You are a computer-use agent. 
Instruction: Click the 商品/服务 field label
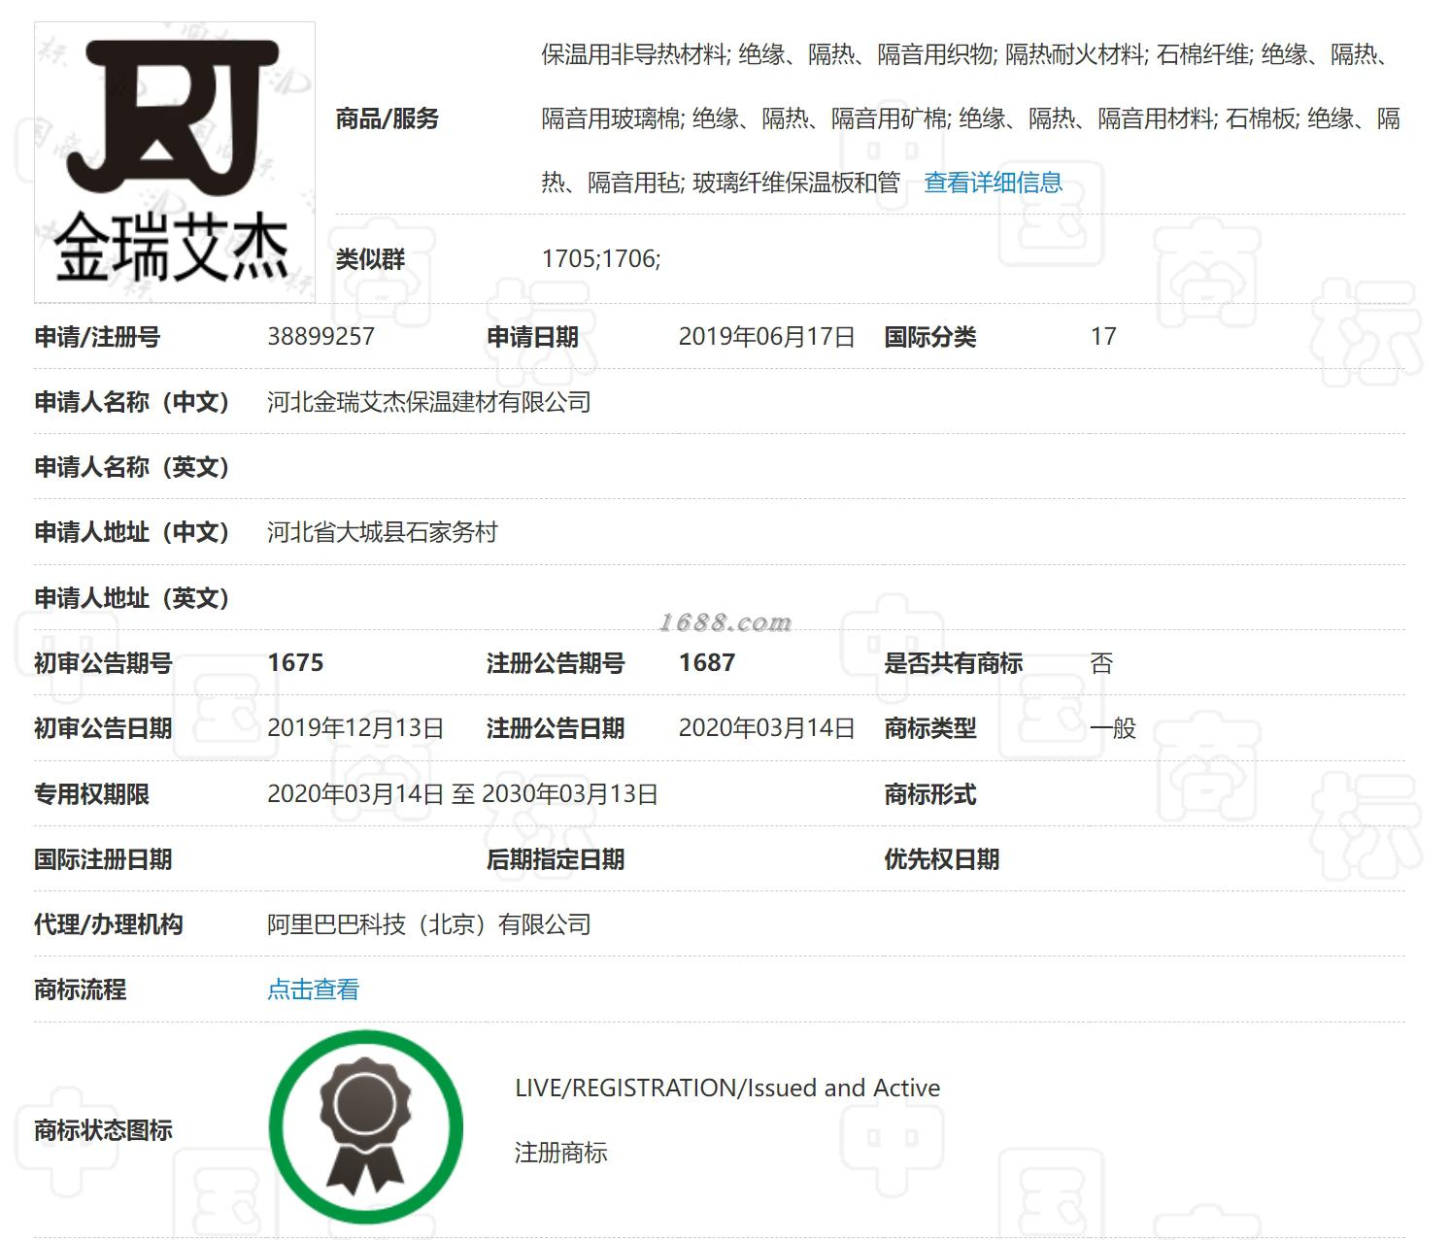387,118
